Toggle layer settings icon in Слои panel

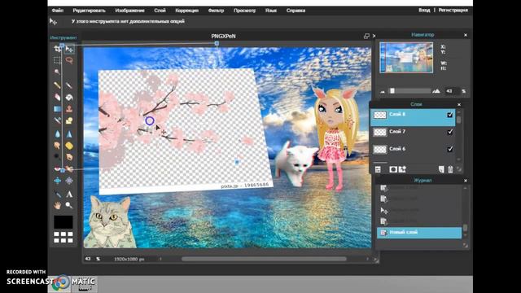click(378, 169)
